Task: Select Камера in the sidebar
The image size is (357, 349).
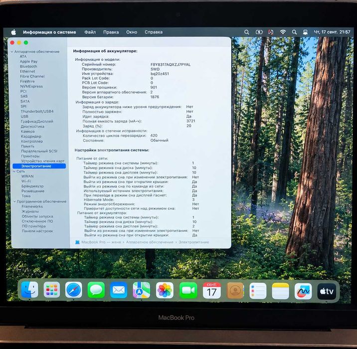Action: tap(28, 131)
